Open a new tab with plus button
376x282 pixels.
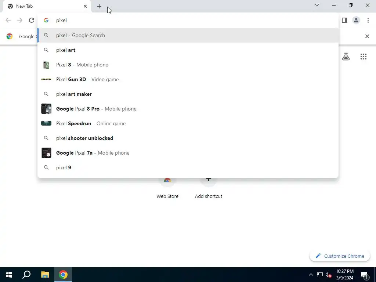point(99,6)
